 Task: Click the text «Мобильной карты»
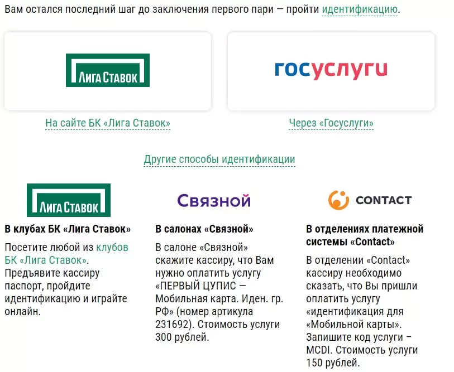coord(354,324)
